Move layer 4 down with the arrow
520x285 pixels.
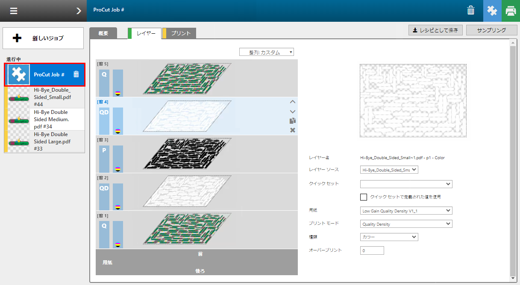pos(293,111)
